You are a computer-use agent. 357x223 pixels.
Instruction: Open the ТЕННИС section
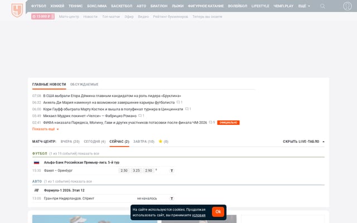(x=76, y=6)
